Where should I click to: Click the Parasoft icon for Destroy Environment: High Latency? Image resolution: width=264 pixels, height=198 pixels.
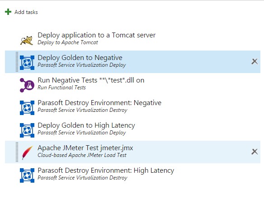tap(27, 175)
